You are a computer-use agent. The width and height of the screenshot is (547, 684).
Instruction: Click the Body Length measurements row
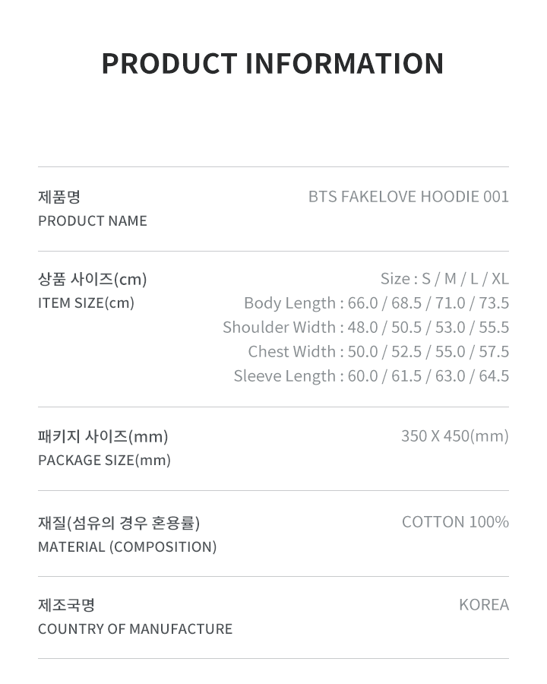coord(376,303)
